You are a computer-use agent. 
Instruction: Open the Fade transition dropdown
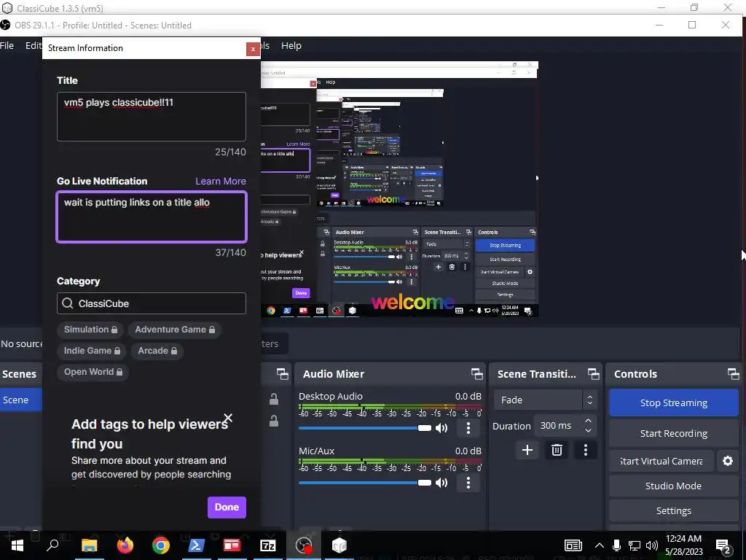(x=544, y=400)
